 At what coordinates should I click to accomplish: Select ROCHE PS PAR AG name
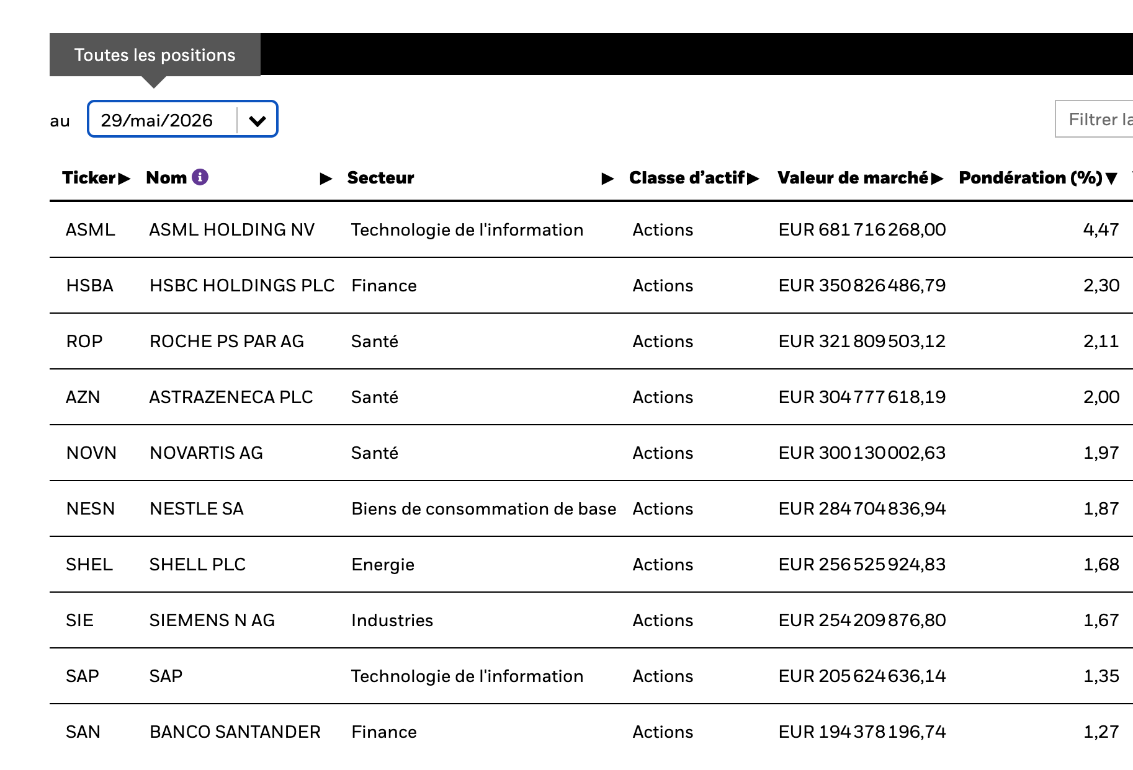pos(227,342)
